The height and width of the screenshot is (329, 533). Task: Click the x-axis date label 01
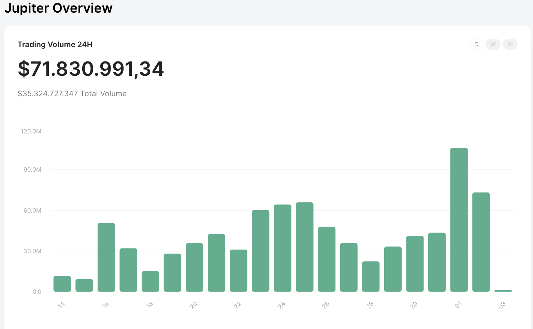(458, 305)
